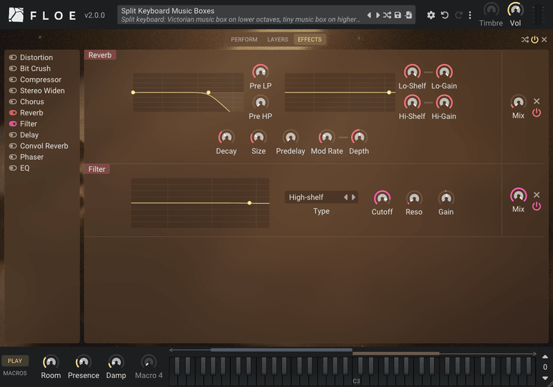Click the Reverb Predelay knob
The height and width of the screenshot is (387, 553).
(x=290, y=137)
